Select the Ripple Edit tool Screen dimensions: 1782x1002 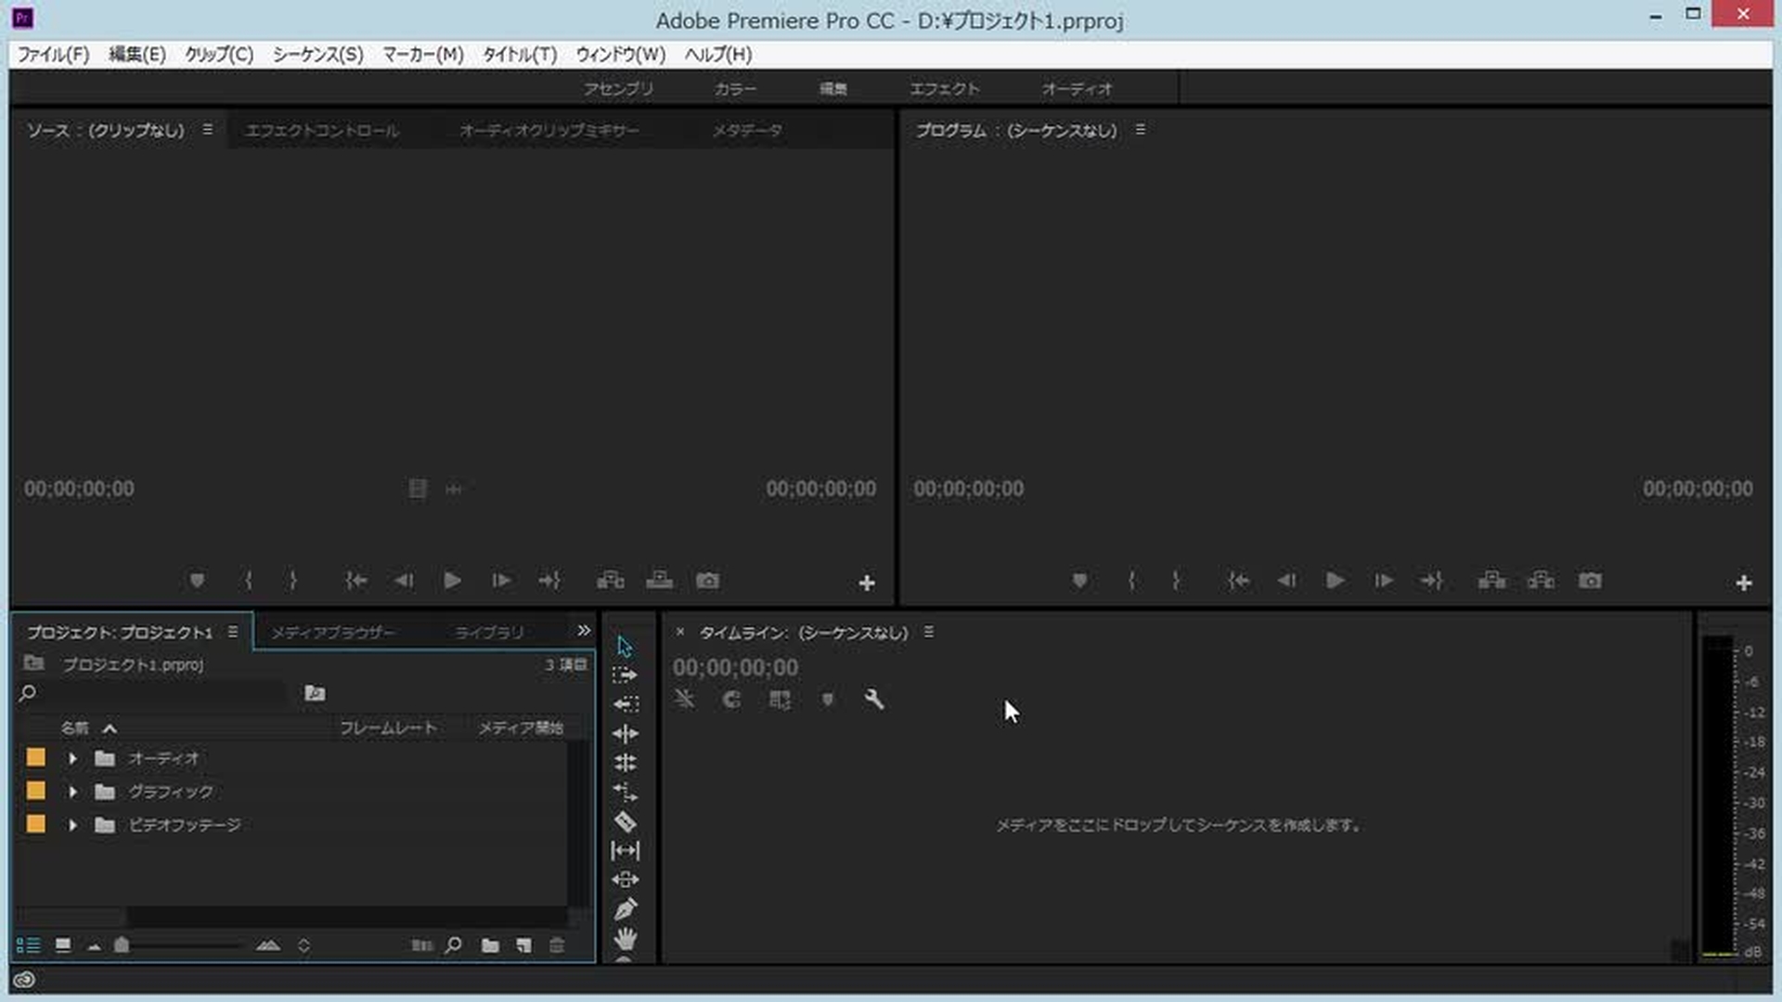click(x=625, y=734)
